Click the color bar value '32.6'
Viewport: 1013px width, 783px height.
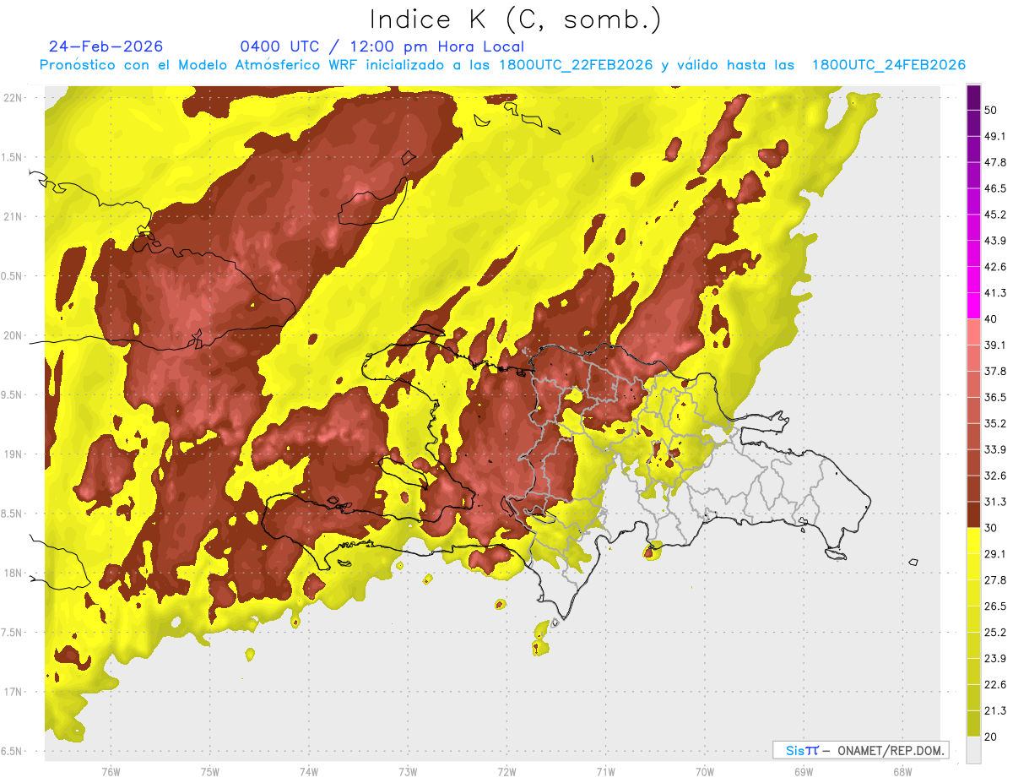pos(994,476)
